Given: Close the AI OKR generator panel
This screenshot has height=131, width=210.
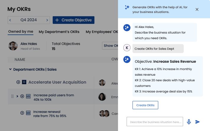Looking at the screenshot, I should (x=197, y=9).
